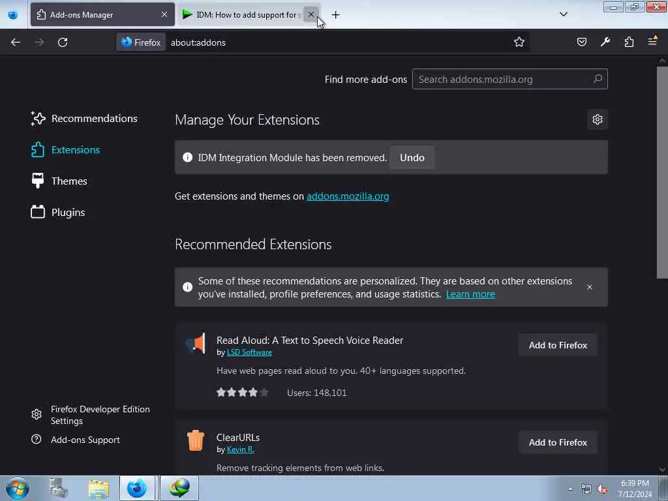Reload the current page
This screenshot has height=501, width=668.
(x=63, y=42)
